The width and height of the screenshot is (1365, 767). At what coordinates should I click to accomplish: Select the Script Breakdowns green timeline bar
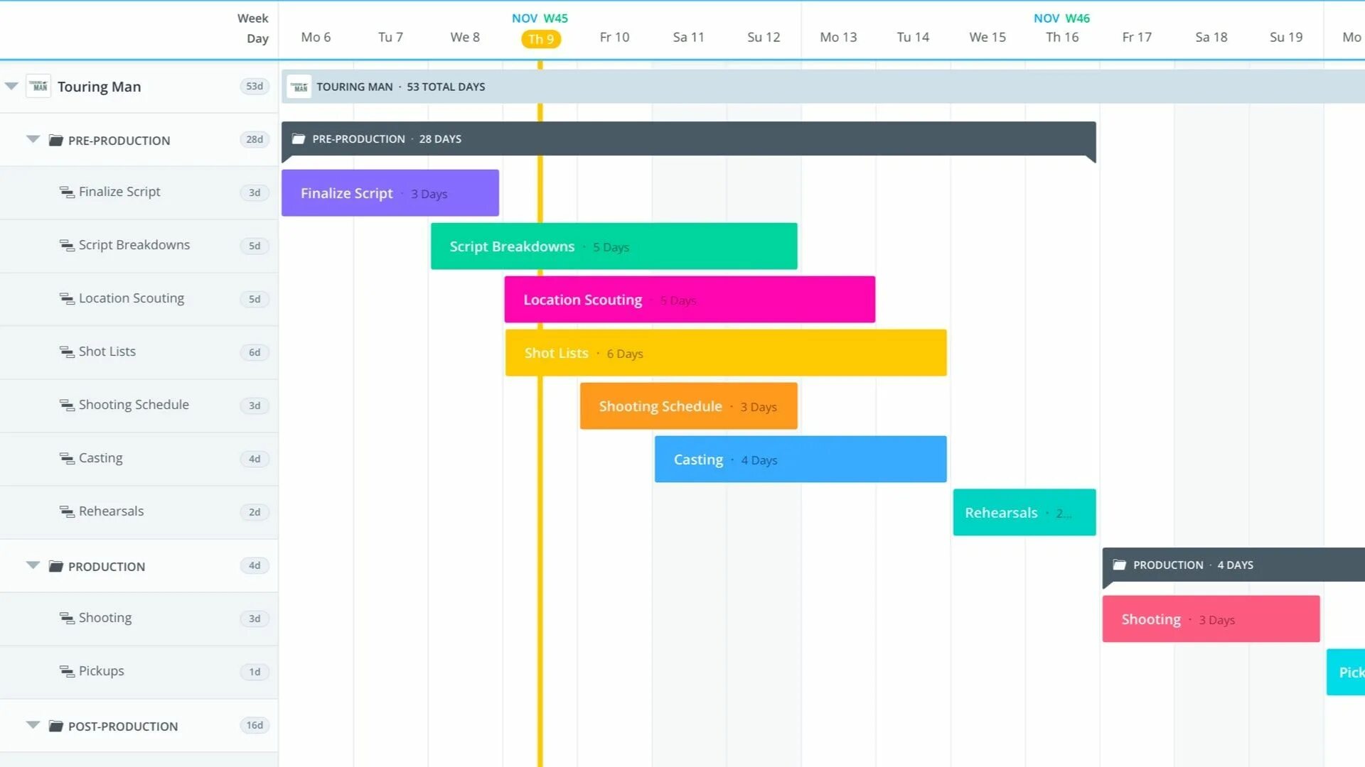click(x=614, y=246)
